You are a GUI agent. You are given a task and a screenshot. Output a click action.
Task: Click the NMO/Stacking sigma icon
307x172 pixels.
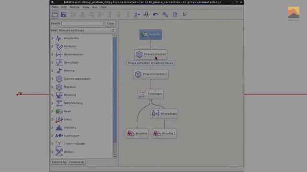[x=59, y=103]
